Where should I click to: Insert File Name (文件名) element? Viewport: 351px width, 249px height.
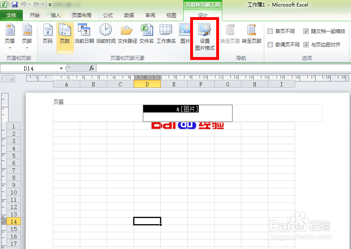147,33
